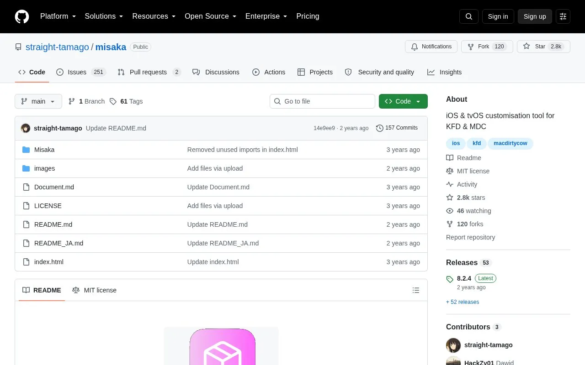
Task: Open the README outline list icon
Action: tap(416, 290)
